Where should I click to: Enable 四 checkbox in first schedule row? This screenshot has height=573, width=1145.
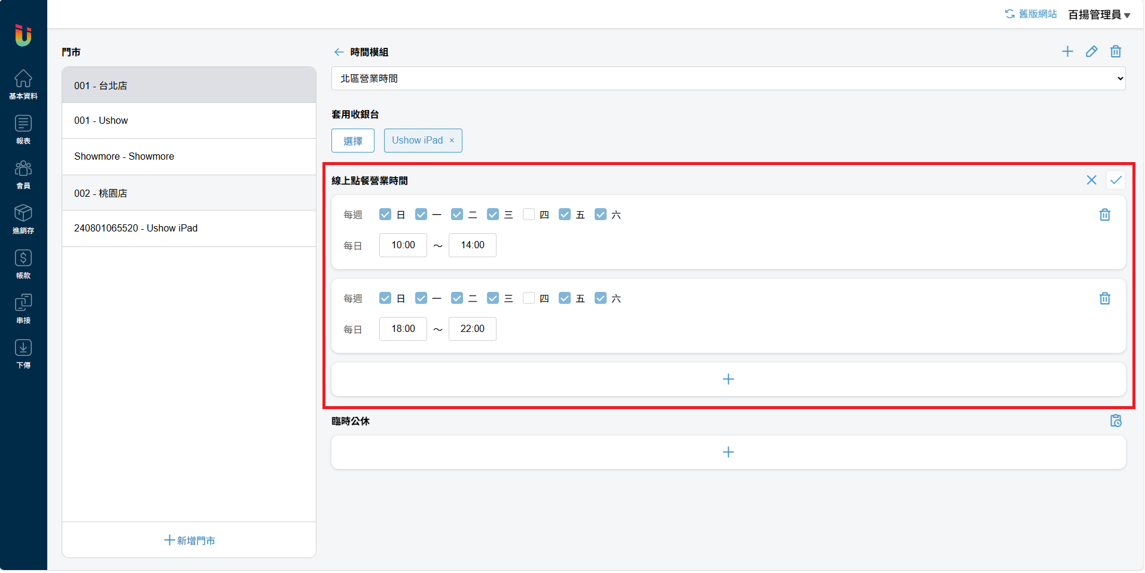[529, 215]
